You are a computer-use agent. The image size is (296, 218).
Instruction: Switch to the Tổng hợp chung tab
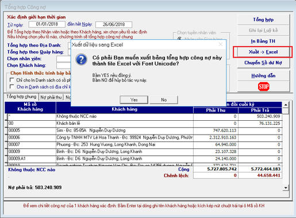coord(21,97)
